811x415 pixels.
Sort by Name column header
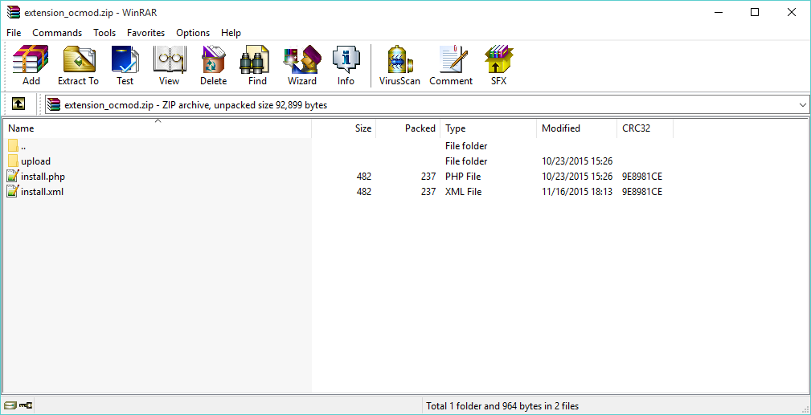[x=158, y=128]
